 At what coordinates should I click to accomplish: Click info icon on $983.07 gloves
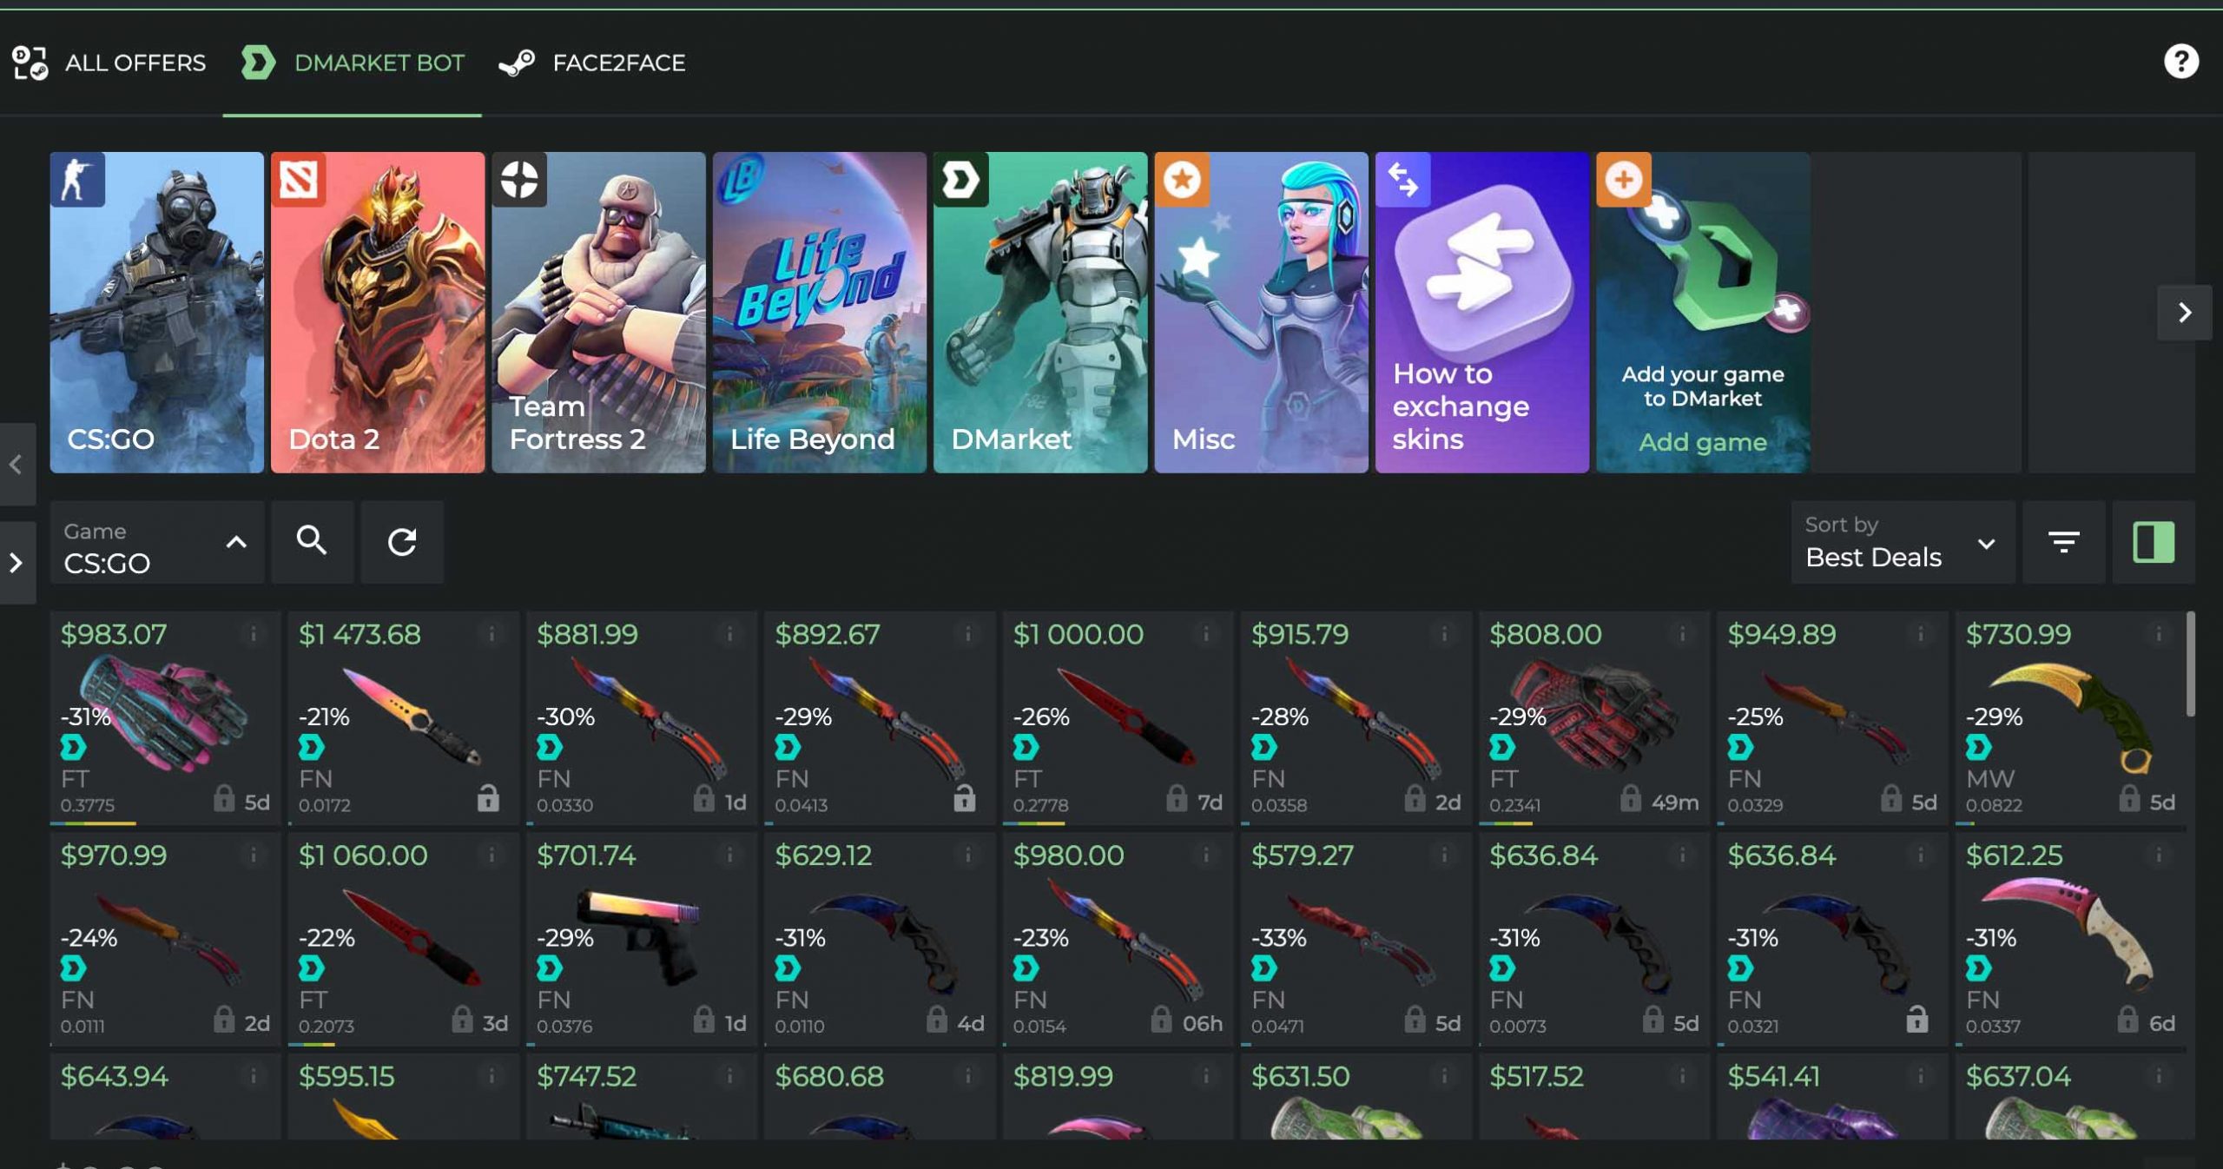point(254,634)
